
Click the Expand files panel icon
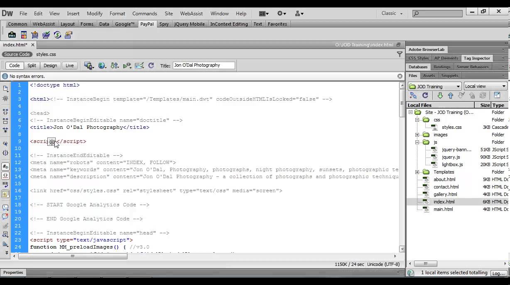pyautogui.click(x=497, y=96)
